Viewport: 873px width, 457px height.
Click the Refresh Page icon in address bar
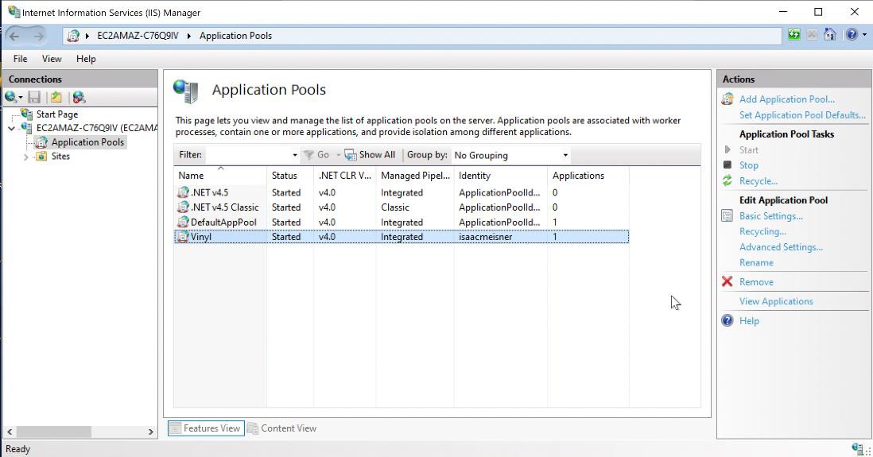pyautogui.click(x=793, y=35)
